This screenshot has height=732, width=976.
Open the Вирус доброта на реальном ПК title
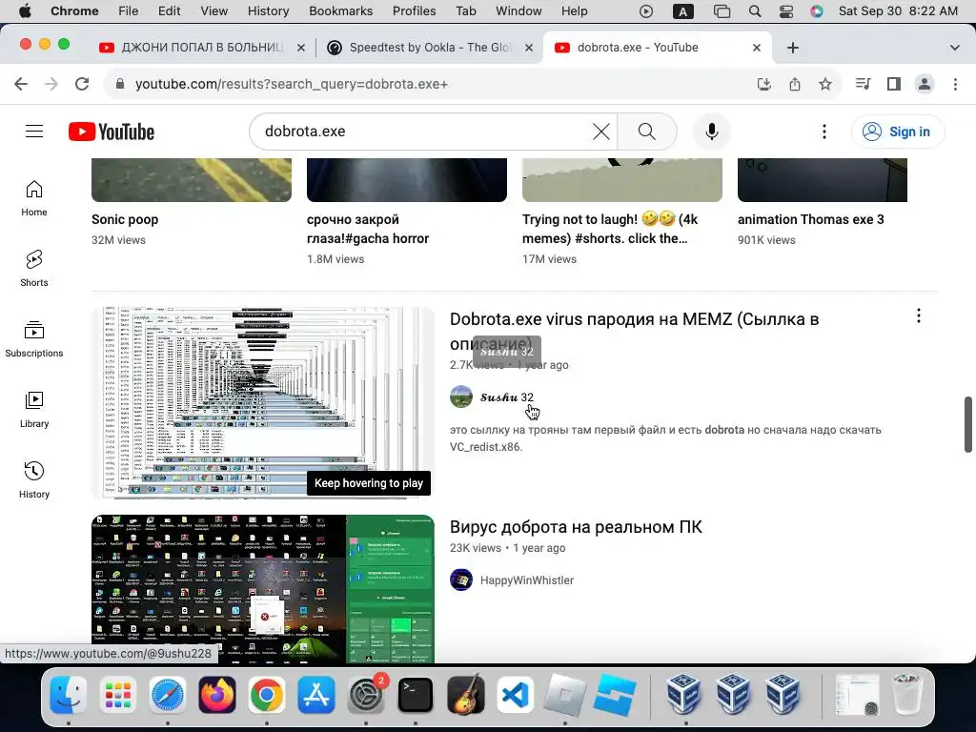coord(576,526)
